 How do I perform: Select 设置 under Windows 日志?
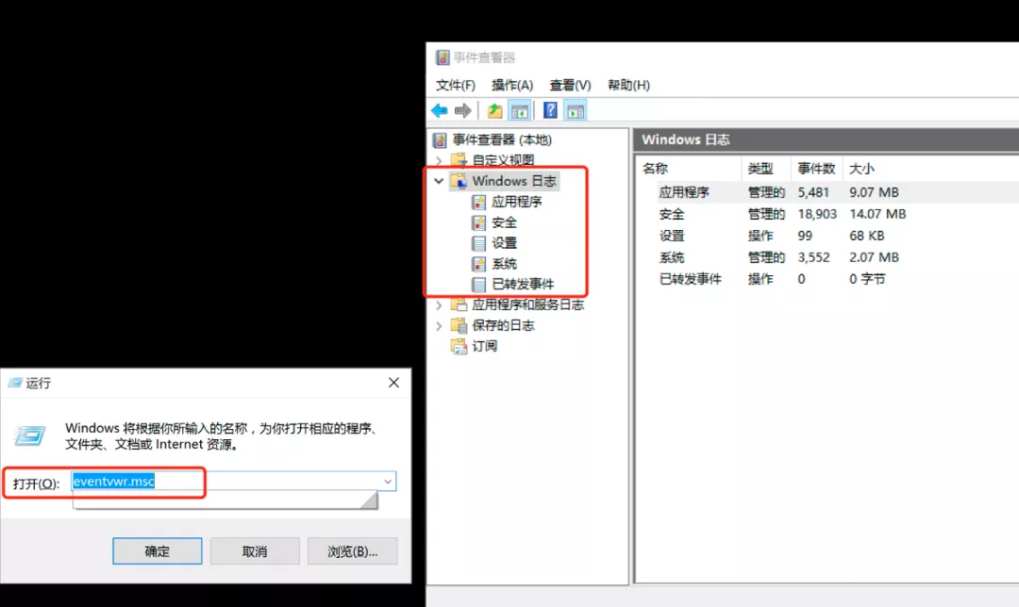tap(504, 243)
